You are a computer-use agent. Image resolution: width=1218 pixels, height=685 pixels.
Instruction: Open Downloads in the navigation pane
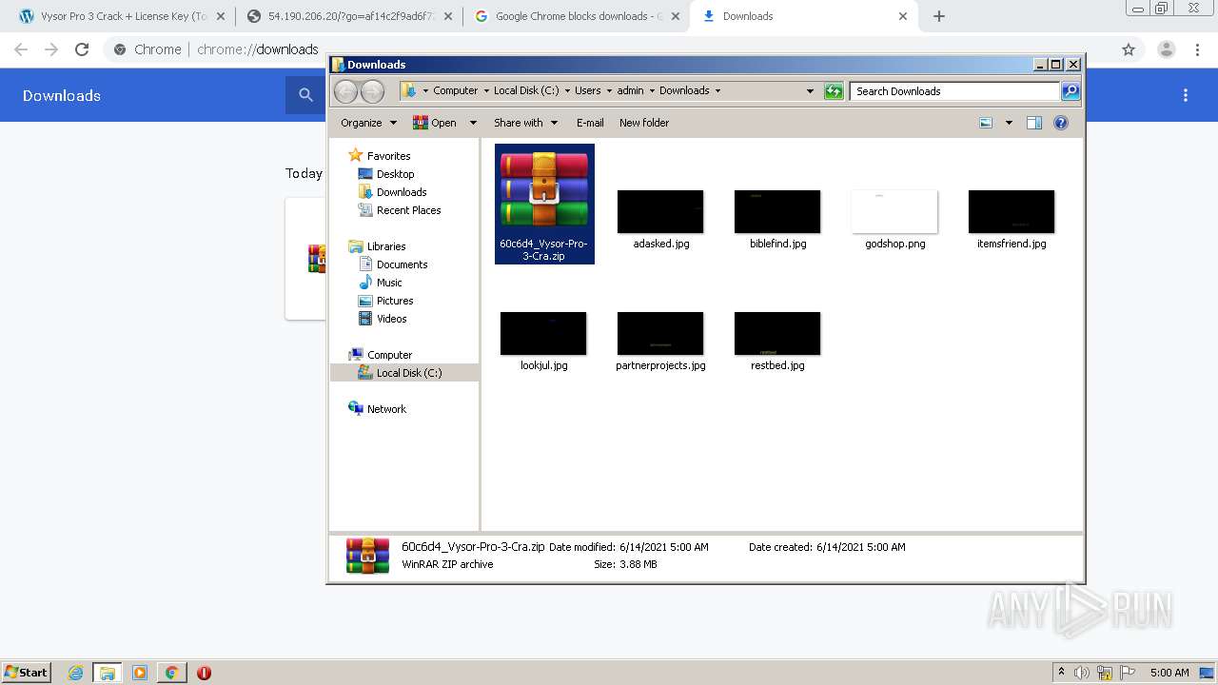click(401, 192)
